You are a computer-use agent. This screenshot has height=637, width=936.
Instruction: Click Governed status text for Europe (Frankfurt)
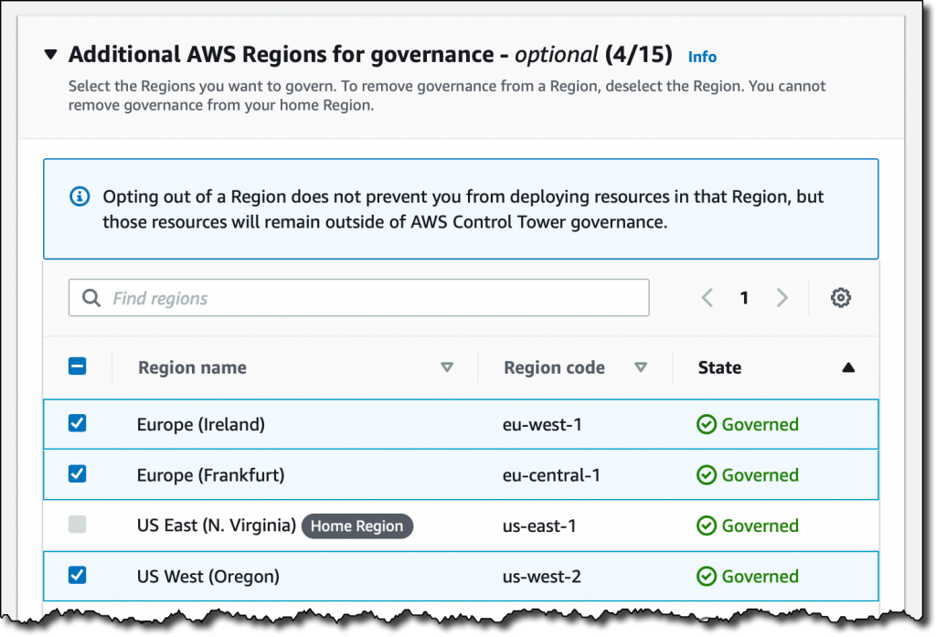point(760,475)
